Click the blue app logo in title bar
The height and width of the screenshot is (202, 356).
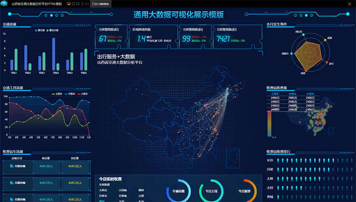point(4,4)
